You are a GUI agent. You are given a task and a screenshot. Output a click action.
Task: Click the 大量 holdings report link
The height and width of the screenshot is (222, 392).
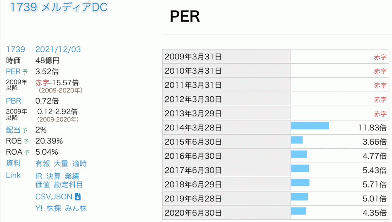point(61,164)
